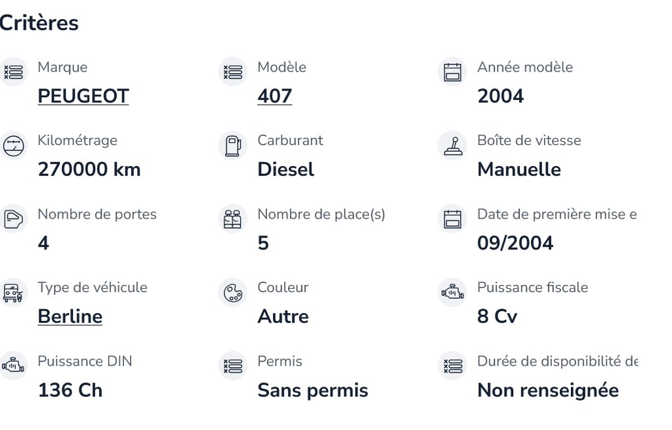Image resolution: width=672 pixels, height=430 pixels.
Task: Click the Nombre de portes door icon
Action: [13, 219]
